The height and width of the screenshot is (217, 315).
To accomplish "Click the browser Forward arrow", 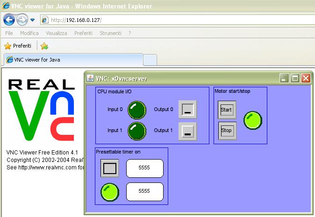I will pos(22,20).
